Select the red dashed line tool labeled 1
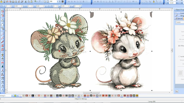184x103 pixels. (x=2, y=34)
